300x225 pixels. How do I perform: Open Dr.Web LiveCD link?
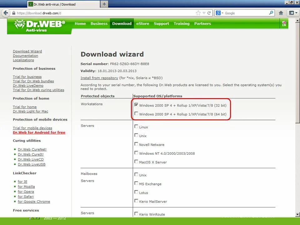point(31,159)
